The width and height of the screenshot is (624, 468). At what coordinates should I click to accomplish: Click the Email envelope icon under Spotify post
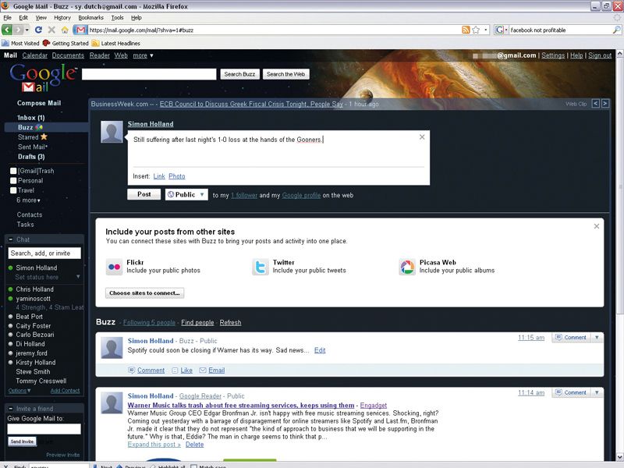coord(203,370)
